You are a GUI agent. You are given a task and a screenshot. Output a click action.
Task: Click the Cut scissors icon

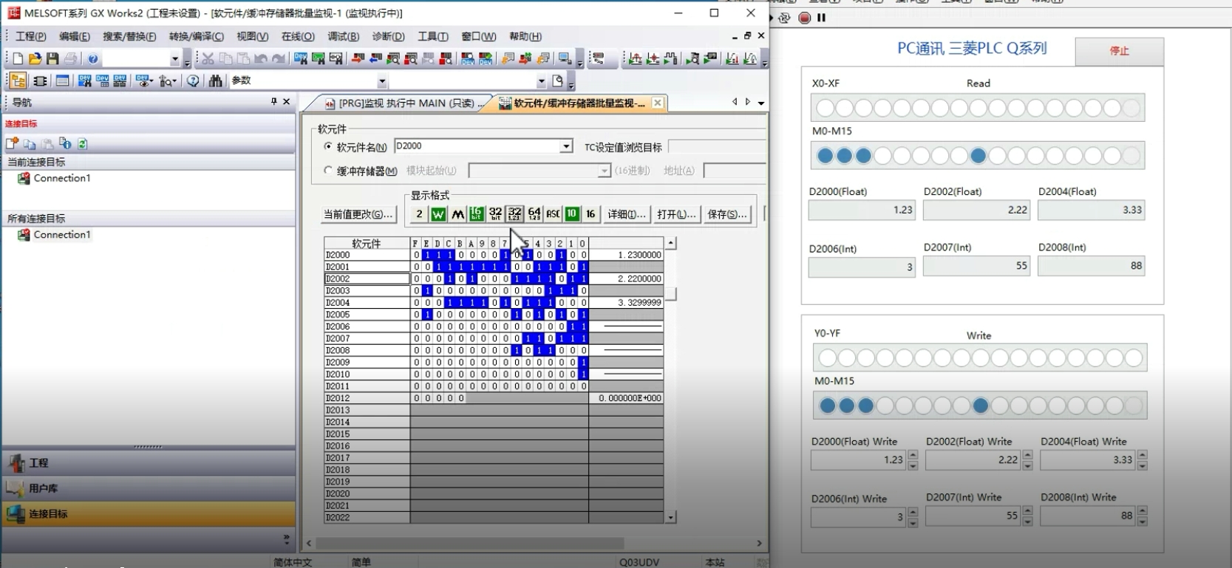click(208, 58)
